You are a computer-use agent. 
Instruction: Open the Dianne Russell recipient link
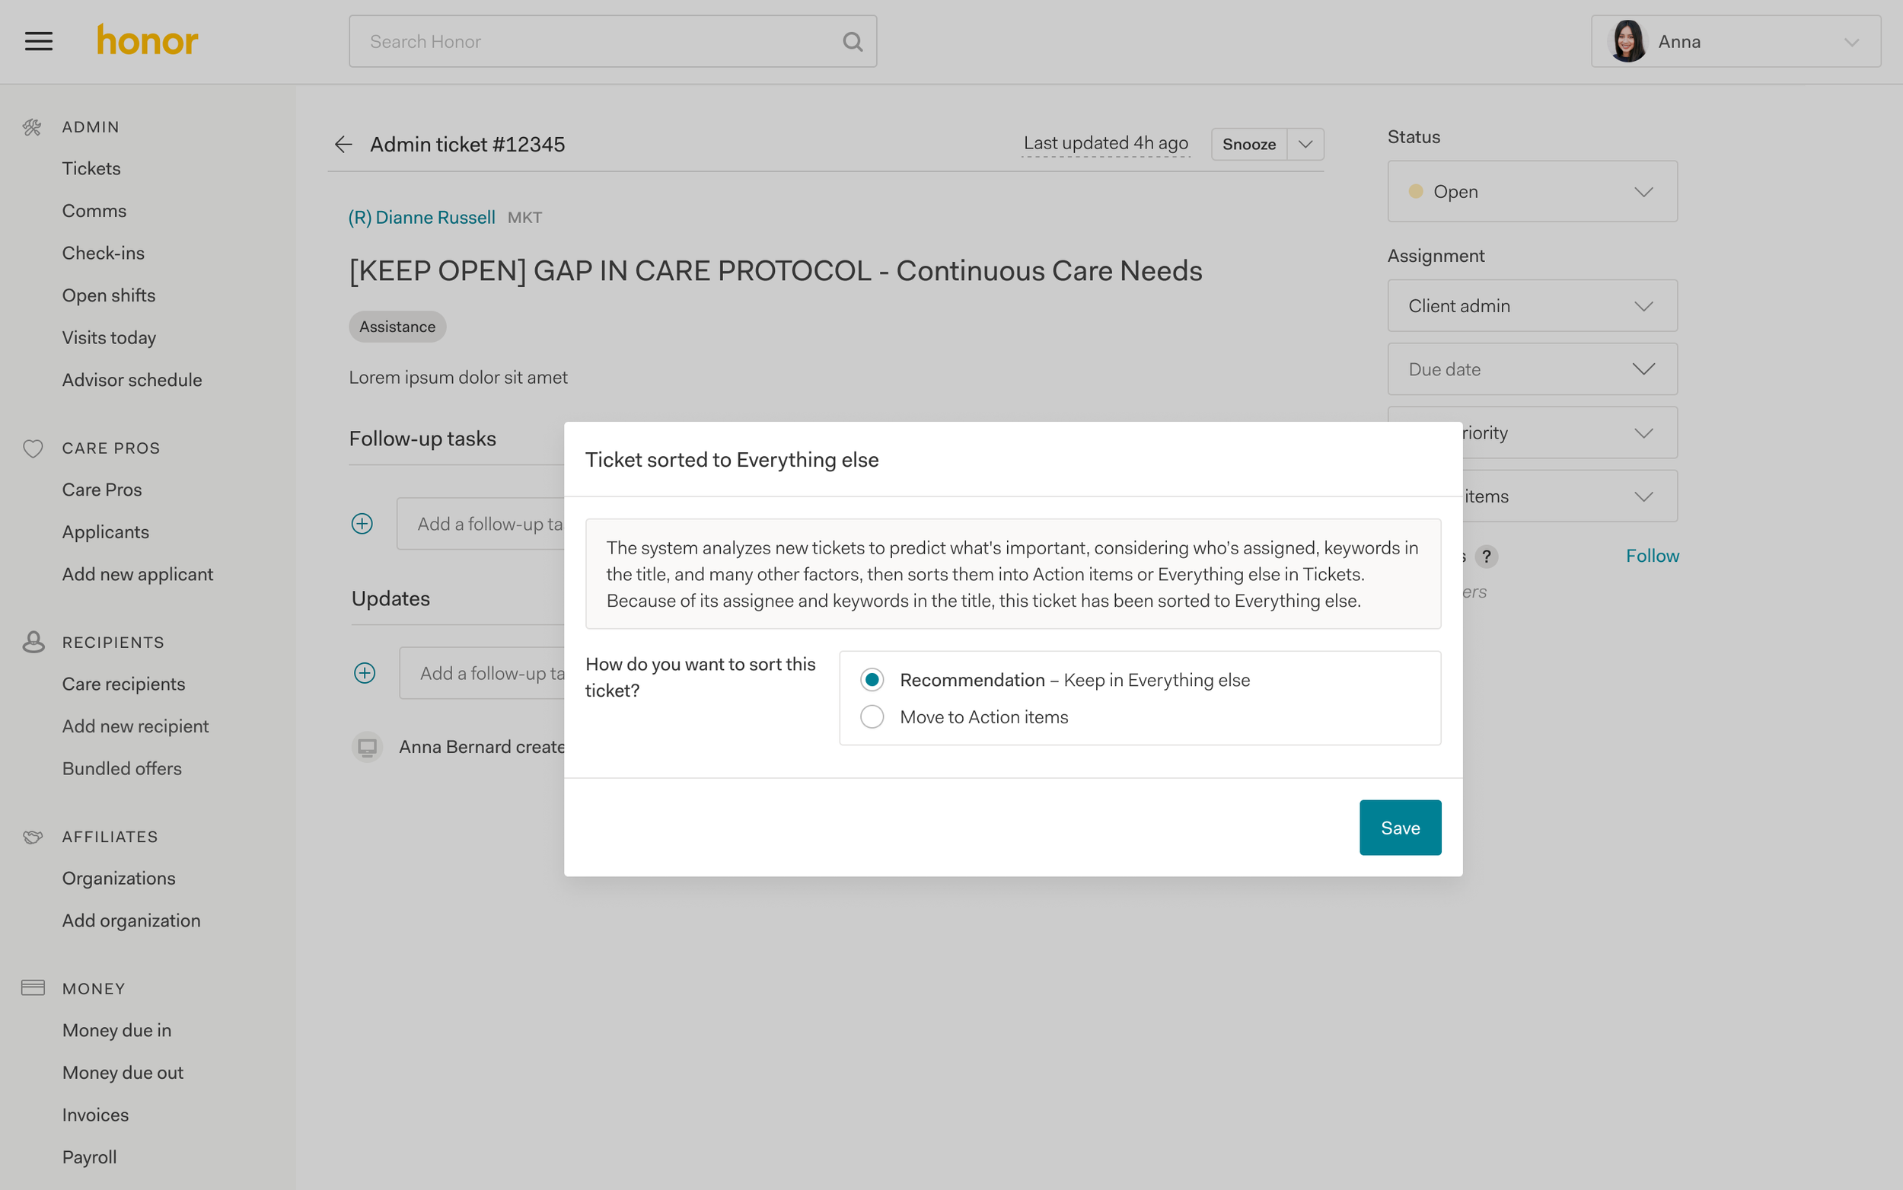click(x=422, y=217)
